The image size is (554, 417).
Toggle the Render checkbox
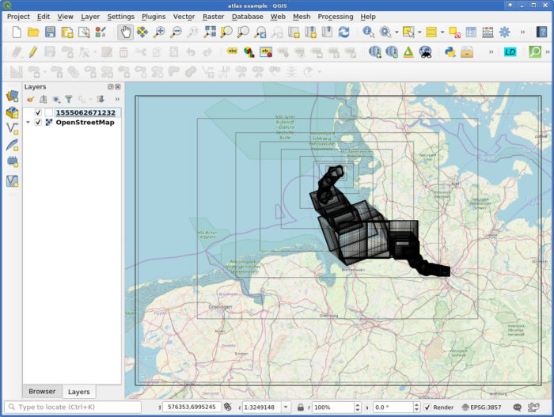(427, 408)
